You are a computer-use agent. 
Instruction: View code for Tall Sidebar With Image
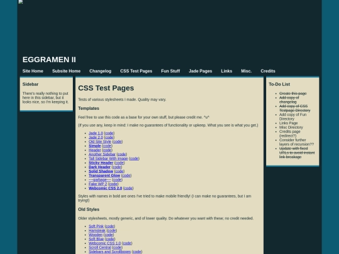tap(134, 159)
